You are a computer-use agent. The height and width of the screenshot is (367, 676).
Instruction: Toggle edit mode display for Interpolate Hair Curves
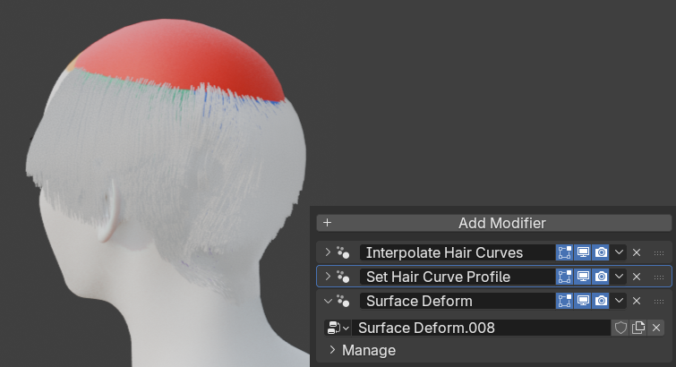tap(565, 252)
